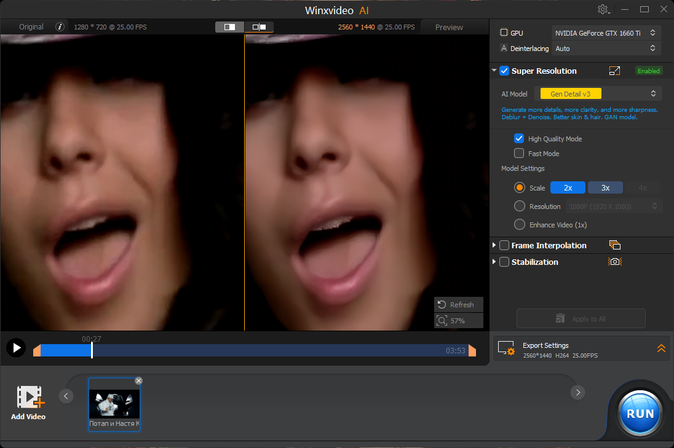Click the Frame Interpolation icon
674x448 pixels.
pyautogui.click(x=614, y=245)
